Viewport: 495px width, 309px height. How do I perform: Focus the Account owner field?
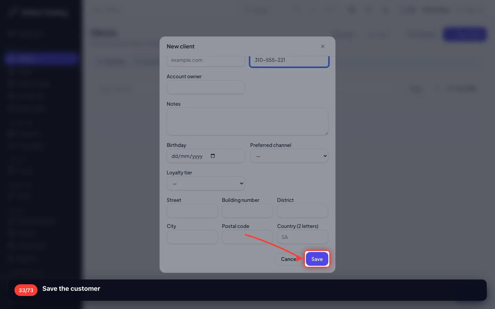206,87
